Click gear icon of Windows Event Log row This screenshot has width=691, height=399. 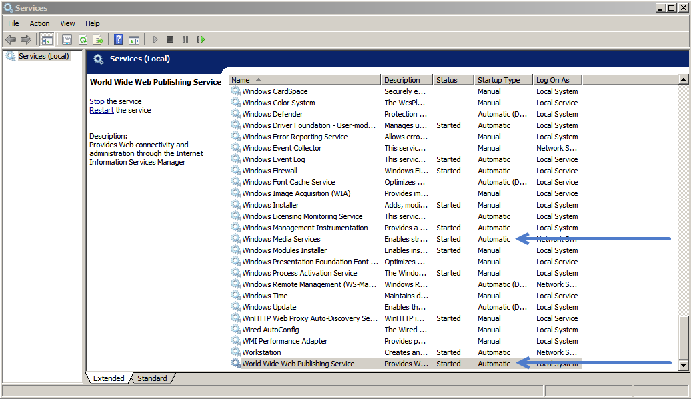[235, 159]
